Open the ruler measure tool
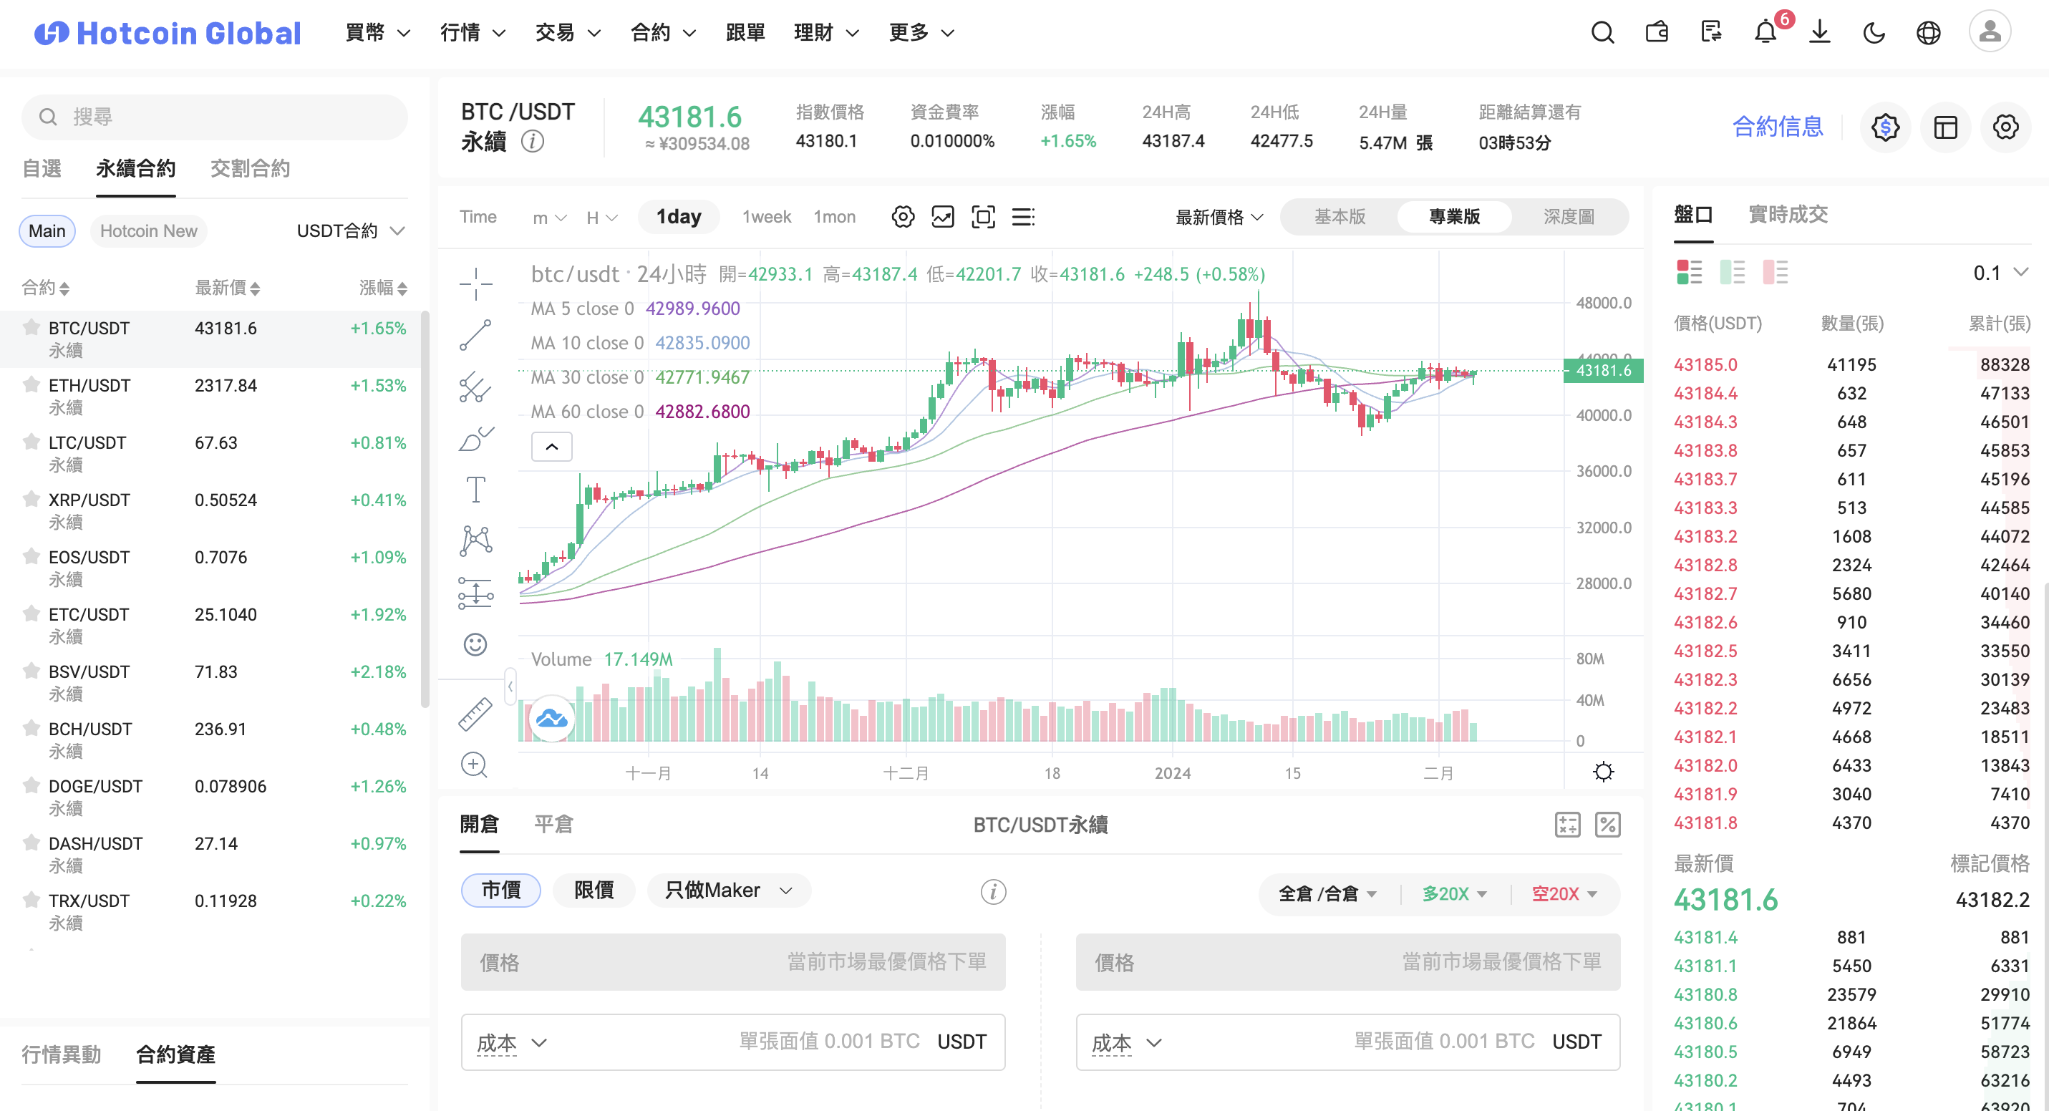The width and height of the screenshot is (2049, 1111). 475,714
